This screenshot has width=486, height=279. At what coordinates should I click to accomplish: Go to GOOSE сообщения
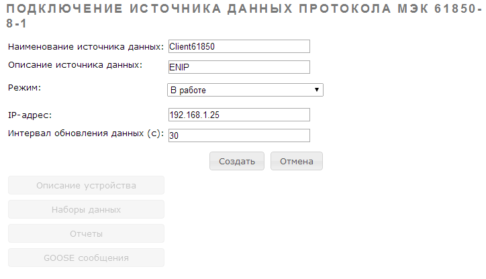86,258
